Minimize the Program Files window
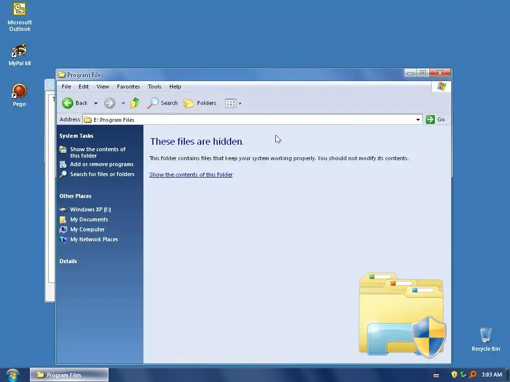 pyautogui.click(x=410, y=73)
